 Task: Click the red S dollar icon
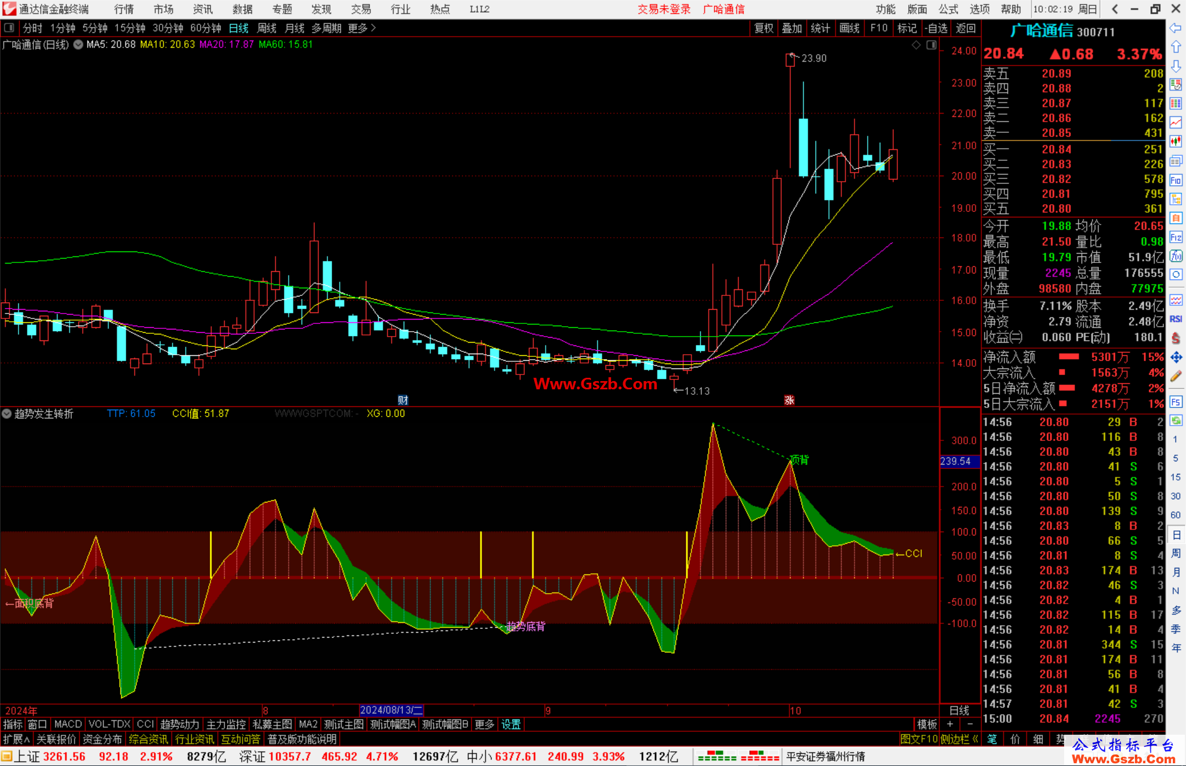pos(1176,338)
